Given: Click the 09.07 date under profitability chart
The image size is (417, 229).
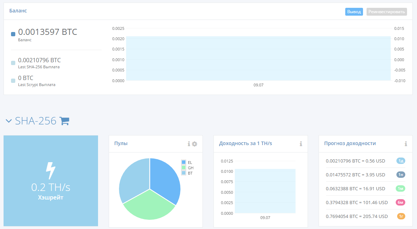Looking at the screenshot, I should (265, 218).
